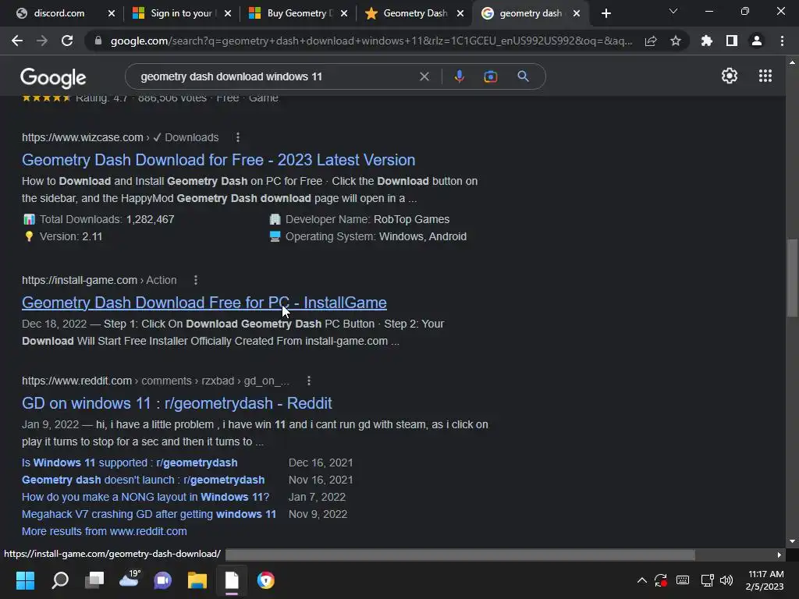Switch to the discord.com tab
The image size is (799, 599).
59,13
